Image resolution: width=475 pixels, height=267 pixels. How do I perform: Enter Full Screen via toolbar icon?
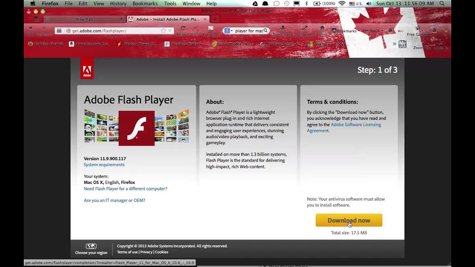(x=305, y=28)
